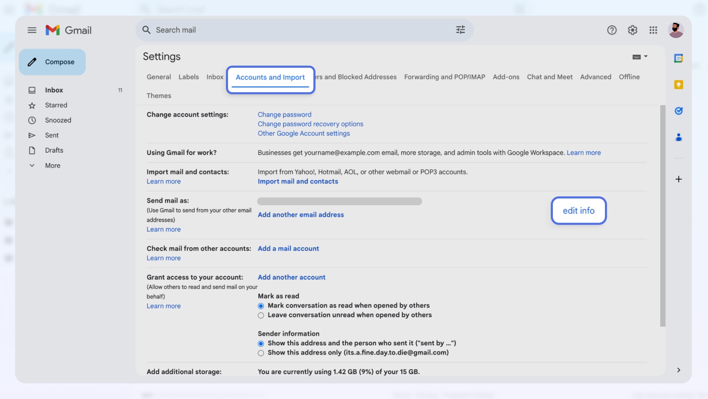Select Mark conversation as read when opened
Image resolution: width=708 pixels, height=399 pixels.
coord(261,306)
